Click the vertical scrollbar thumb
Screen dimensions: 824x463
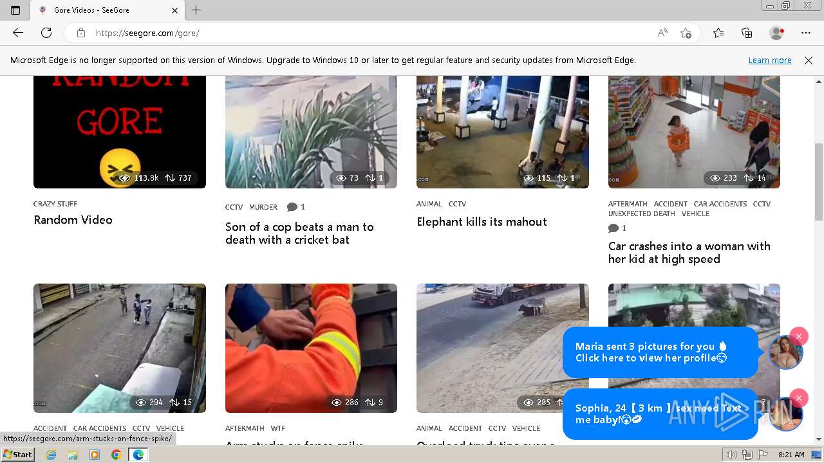pos(819,182)
